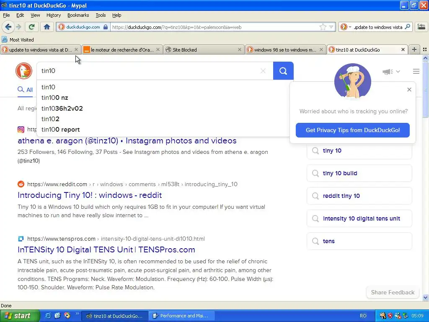The height and width of the screenshot is (322, 429).
Task: Select suggestion 'tin102'
Action: [163, 119]
